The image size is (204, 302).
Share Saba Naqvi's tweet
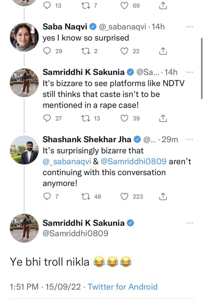point(163,51)
